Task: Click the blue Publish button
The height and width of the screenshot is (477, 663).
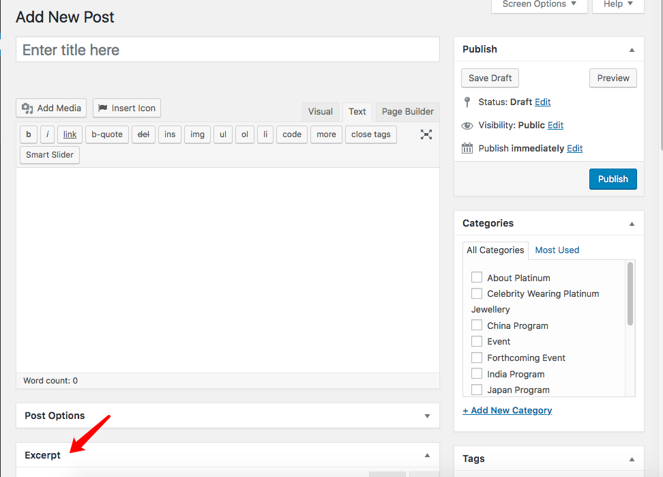Action: (x=613, y=179)
